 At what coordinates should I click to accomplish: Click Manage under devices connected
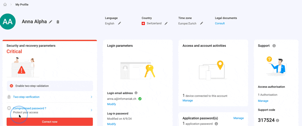(x=187, y=101)
